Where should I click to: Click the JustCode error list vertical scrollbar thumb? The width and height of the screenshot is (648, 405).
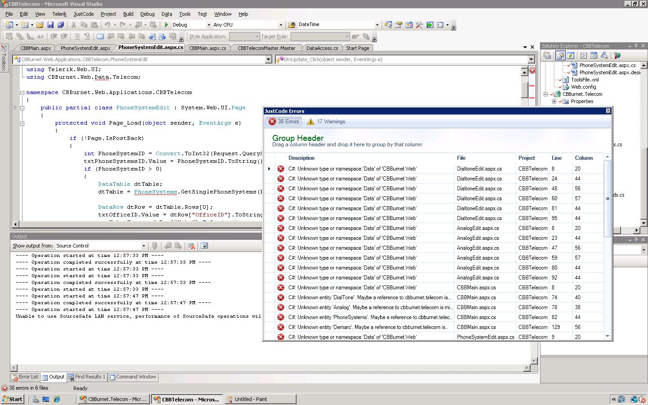click(607, 198)
